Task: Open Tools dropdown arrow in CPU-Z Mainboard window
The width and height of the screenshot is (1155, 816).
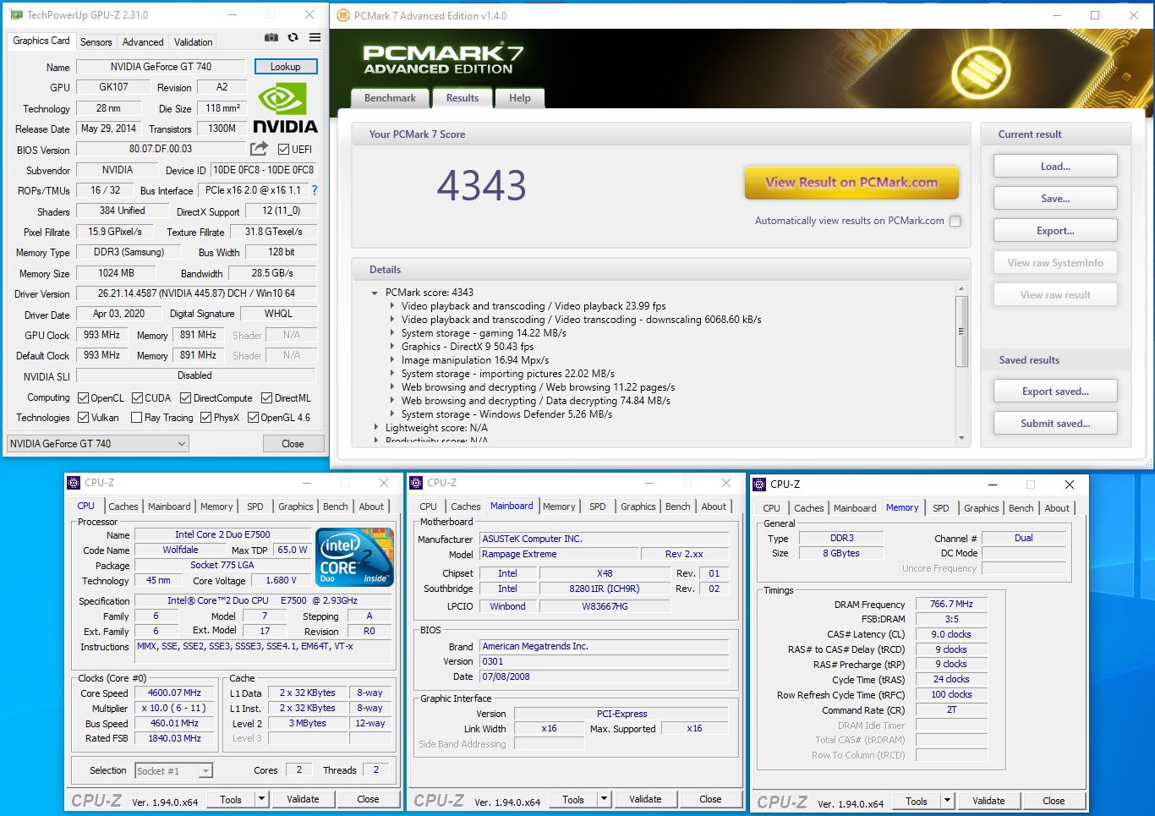Action: point(604,799)
